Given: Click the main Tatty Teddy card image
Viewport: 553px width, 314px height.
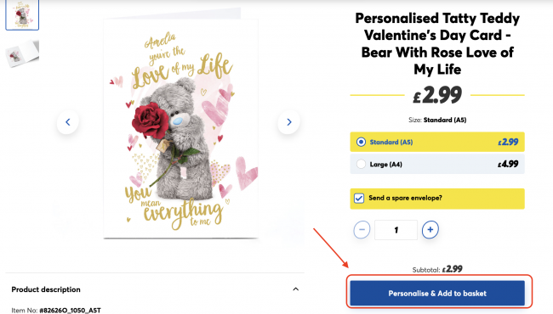Looking at the screenshot, I should (x=180, y=128).
